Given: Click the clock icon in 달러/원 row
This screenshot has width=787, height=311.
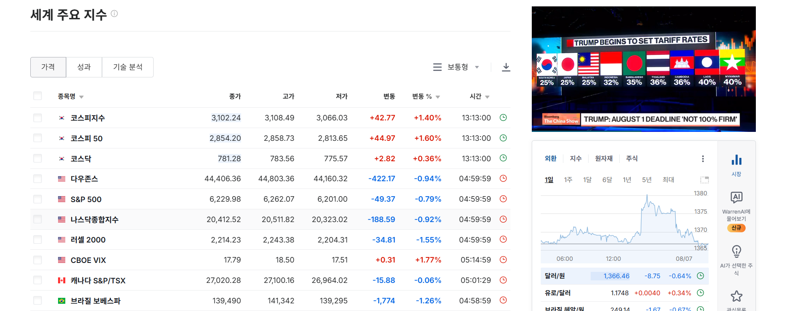Looking at the screenshot, I should (700, 276).
